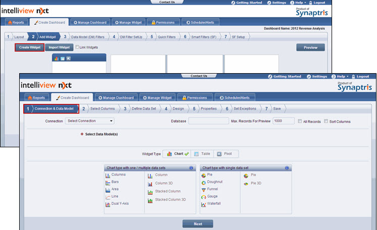Select the Gauge chart icon

pos(204,197)
